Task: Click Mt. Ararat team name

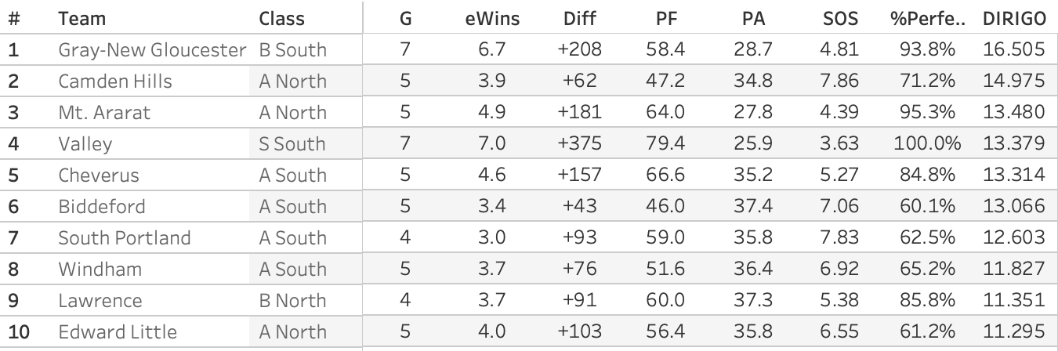Action: [x=104, y=113]
